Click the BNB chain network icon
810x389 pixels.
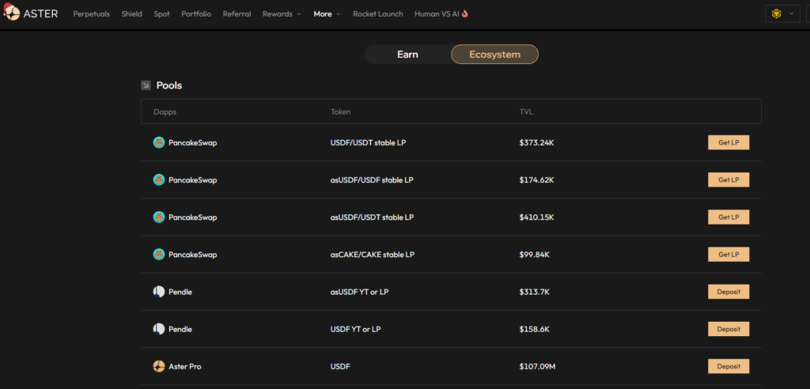[776, 13]
